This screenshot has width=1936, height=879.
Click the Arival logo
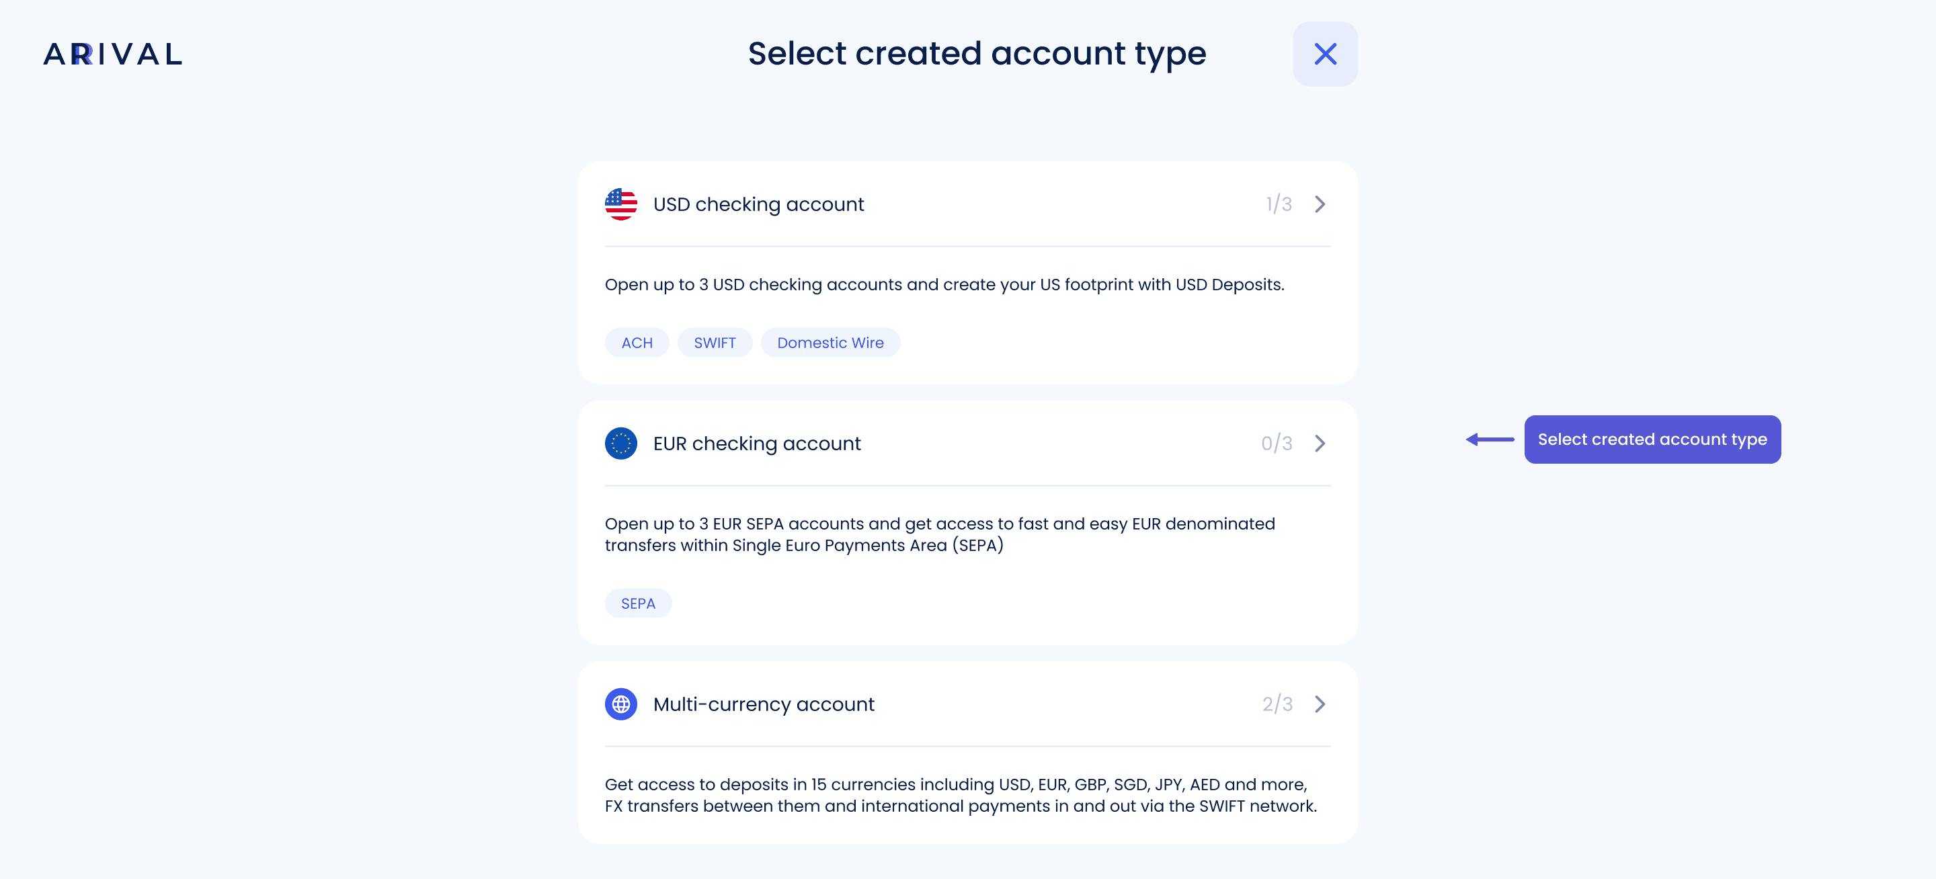pos(113,54)
